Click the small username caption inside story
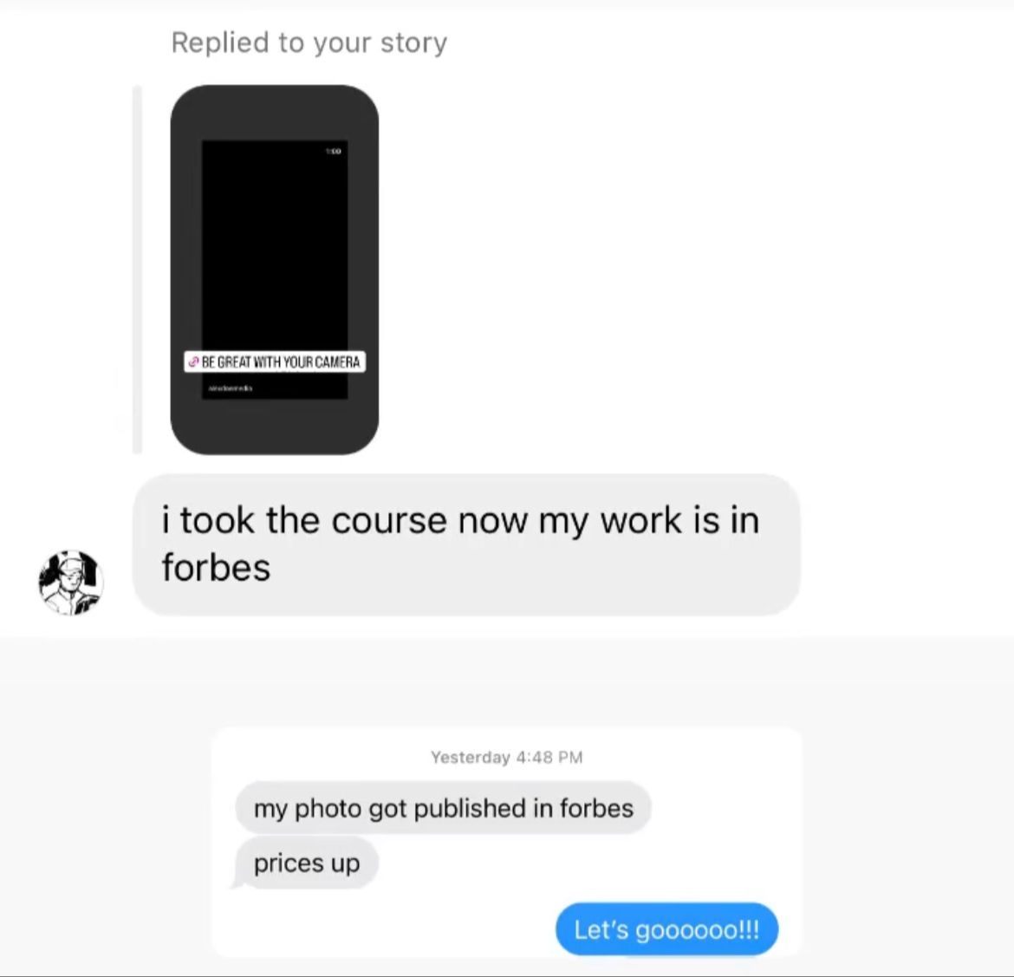Image resolution: width=1014 pixels, height=977 pixels. [x=231, y=388]
